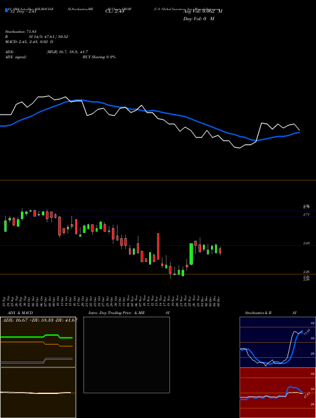
Task: Click the 'ADX signal:' label
Action: 16,57
